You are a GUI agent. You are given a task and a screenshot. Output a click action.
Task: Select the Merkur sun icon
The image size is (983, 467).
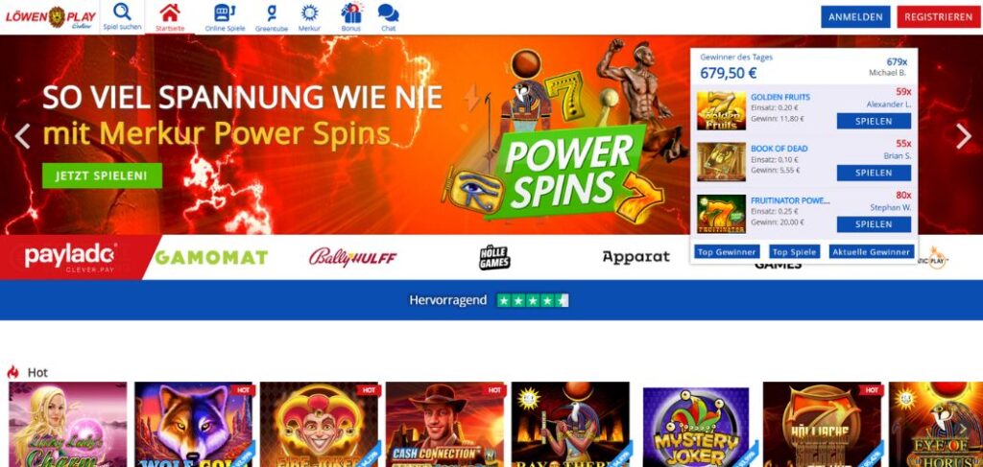[309, 12]
